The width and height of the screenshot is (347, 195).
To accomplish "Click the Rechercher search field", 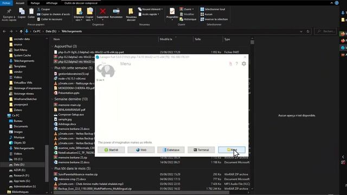I will tap(325, 31).
